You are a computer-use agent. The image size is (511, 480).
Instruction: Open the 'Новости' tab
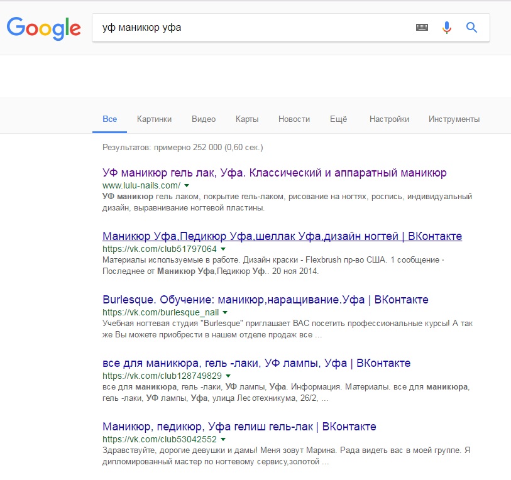[294, 119]
